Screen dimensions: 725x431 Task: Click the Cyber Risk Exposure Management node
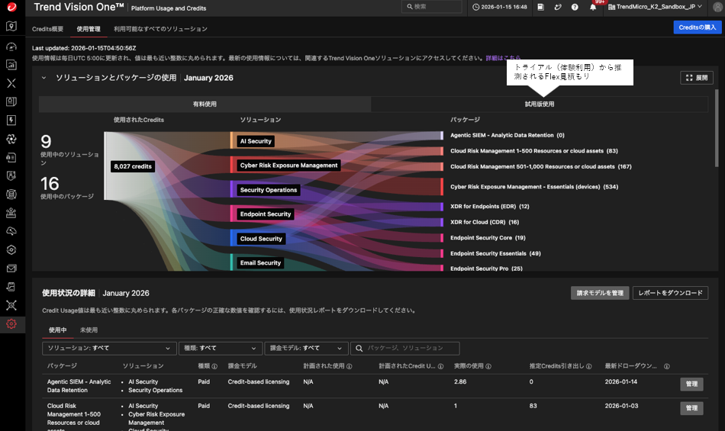289,166
